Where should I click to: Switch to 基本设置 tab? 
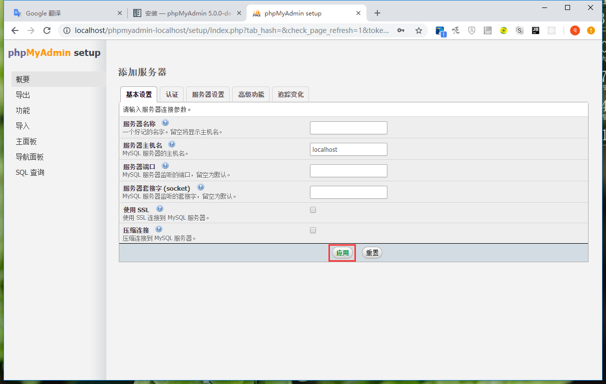(x=139, y=94)
